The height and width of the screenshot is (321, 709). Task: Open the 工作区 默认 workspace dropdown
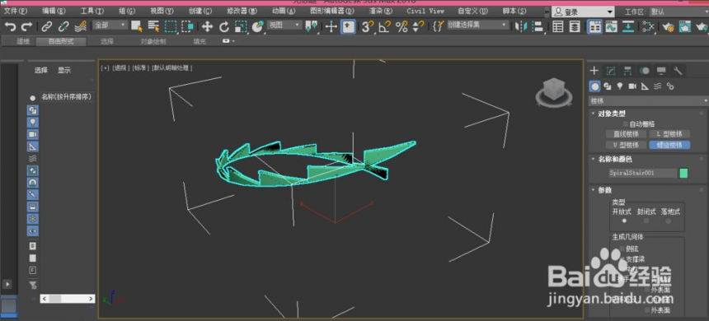(678, 12)
